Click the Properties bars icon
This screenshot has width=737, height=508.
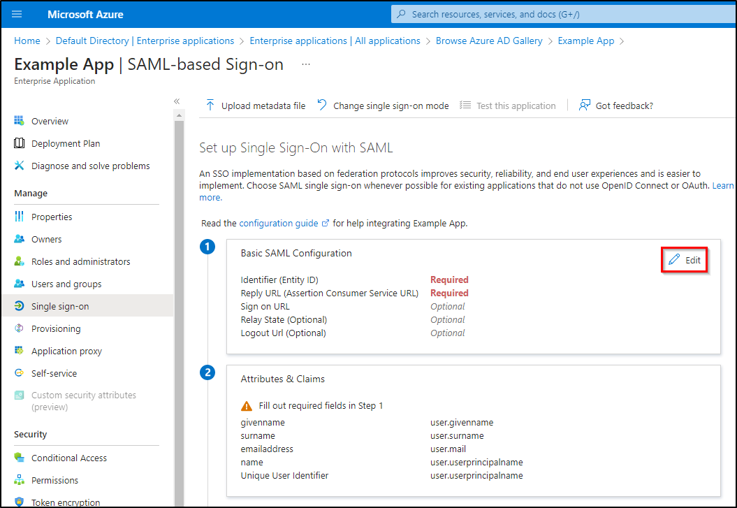pyautogui.click(x=20, y=217)
